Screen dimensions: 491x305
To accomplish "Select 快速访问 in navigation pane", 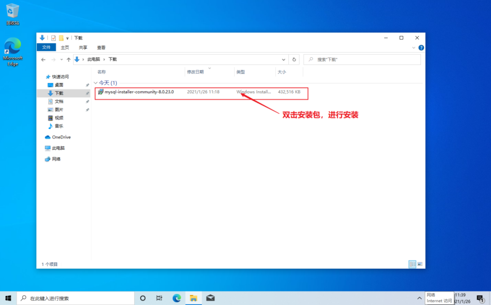I will (60, 77).
